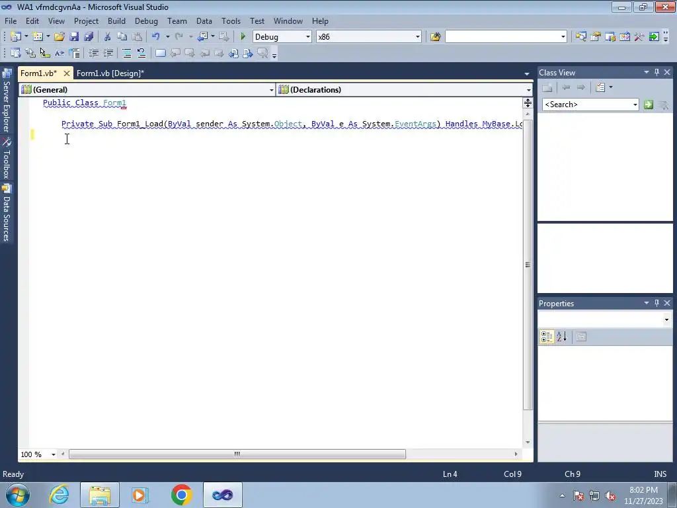677x508 pixels.
Task: Switch to the Form1.vb [Design]* tab
Action: point(110,73)
